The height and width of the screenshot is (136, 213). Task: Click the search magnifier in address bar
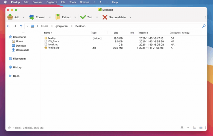204,26
